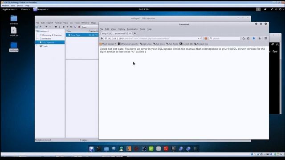Screen dimensions: 285x160
Task: Go to browser home page icon
Action: tap(260, 39)
